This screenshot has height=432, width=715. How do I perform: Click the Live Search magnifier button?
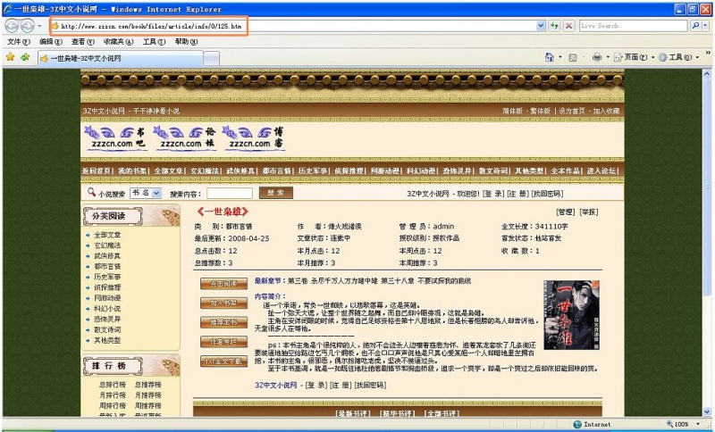695,26
